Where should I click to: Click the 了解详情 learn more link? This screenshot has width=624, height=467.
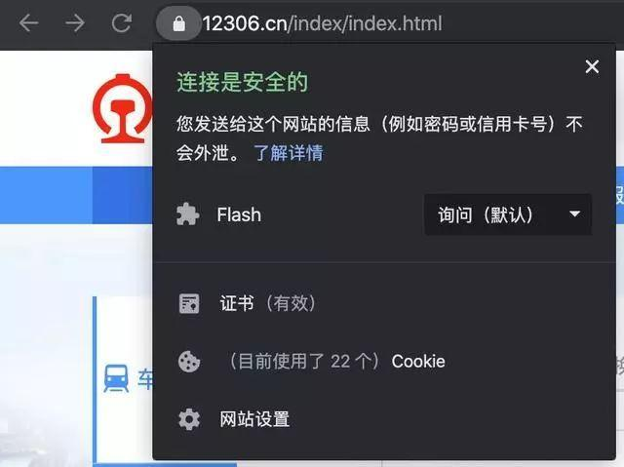[x=289, y=153]
